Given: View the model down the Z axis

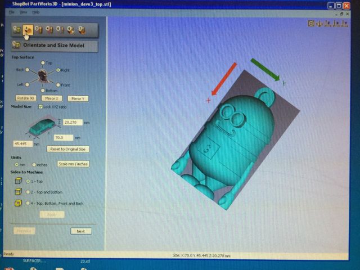Looking at the screenshot, I should pos(328,23).
